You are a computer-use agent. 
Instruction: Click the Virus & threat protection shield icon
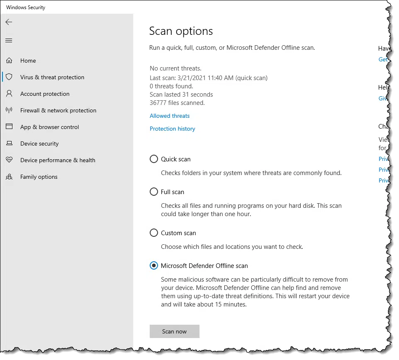point(9,77)
